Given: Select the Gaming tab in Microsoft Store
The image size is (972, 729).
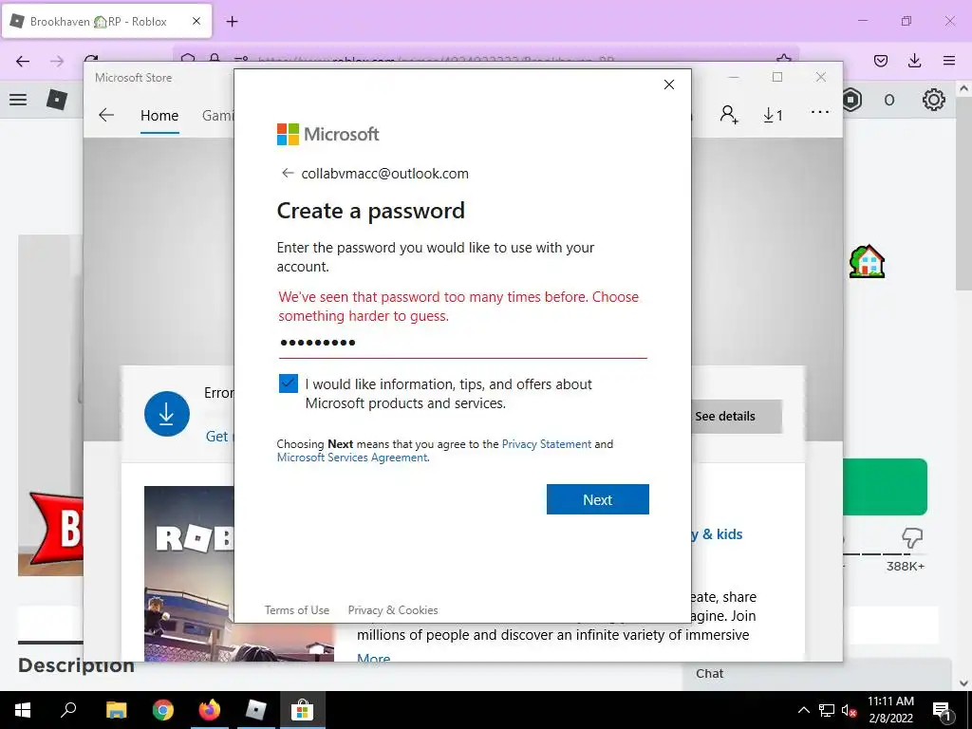Looking at the screenshot, I should click(x=218, y=115).
